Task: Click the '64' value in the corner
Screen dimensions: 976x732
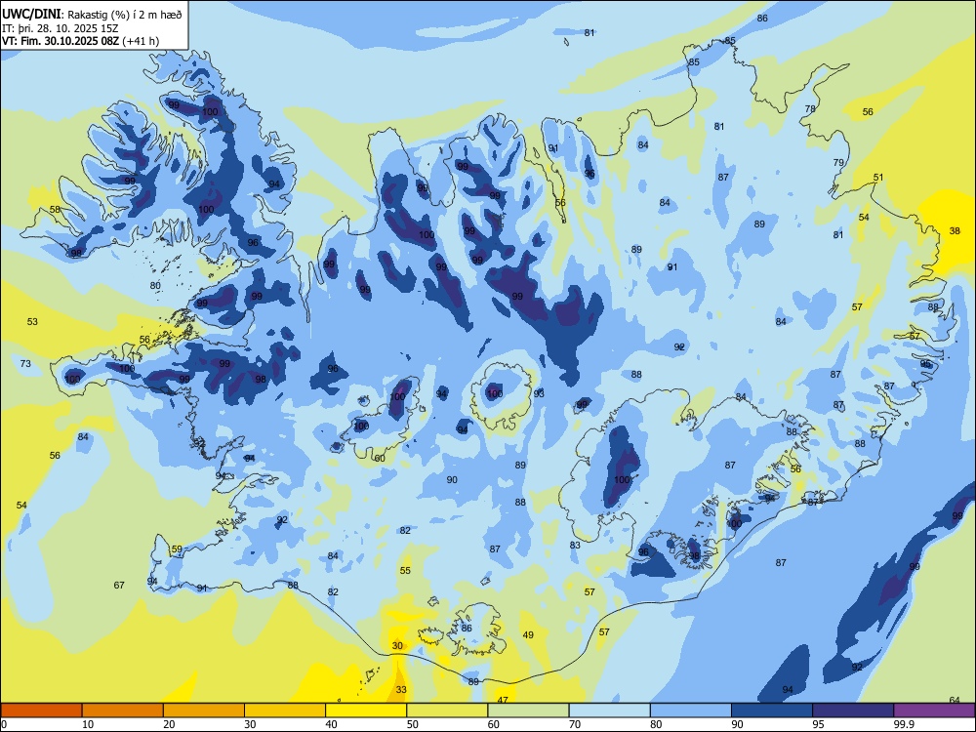Action: pos(955,700)
